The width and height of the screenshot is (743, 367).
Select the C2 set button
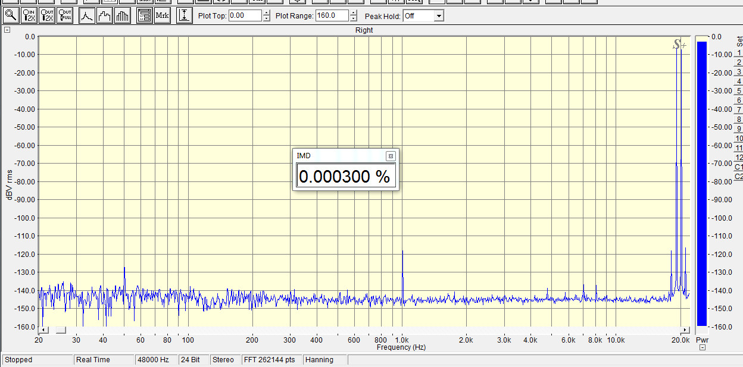(x=739, y=177)
